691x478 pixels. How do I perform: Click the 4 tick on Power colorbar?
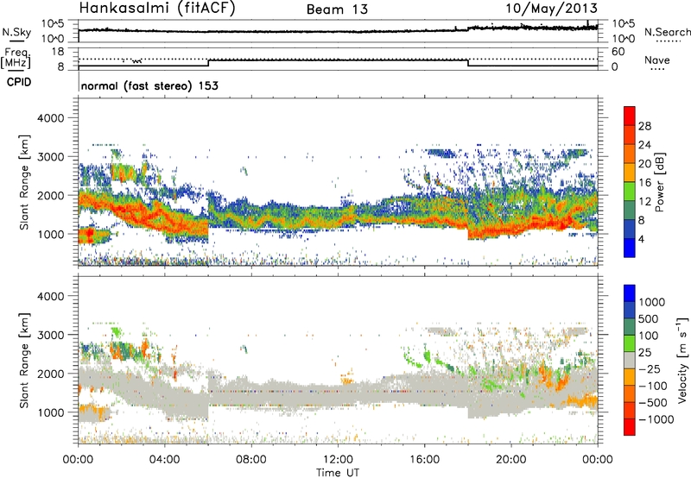[x=642, y=239]
